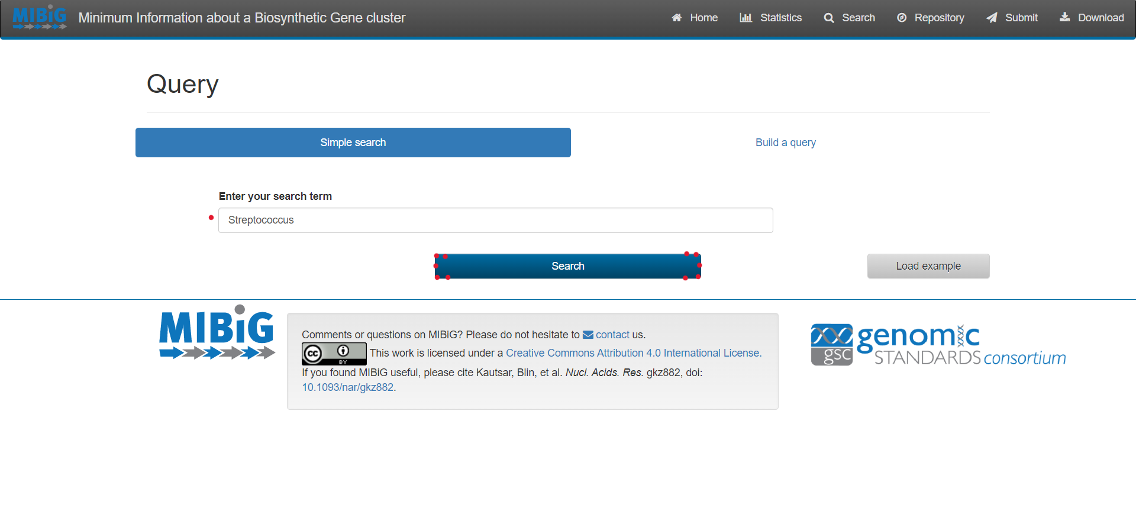1136x521 pixels.
Task: Click the Home house icon
Action: pos(677,18)
